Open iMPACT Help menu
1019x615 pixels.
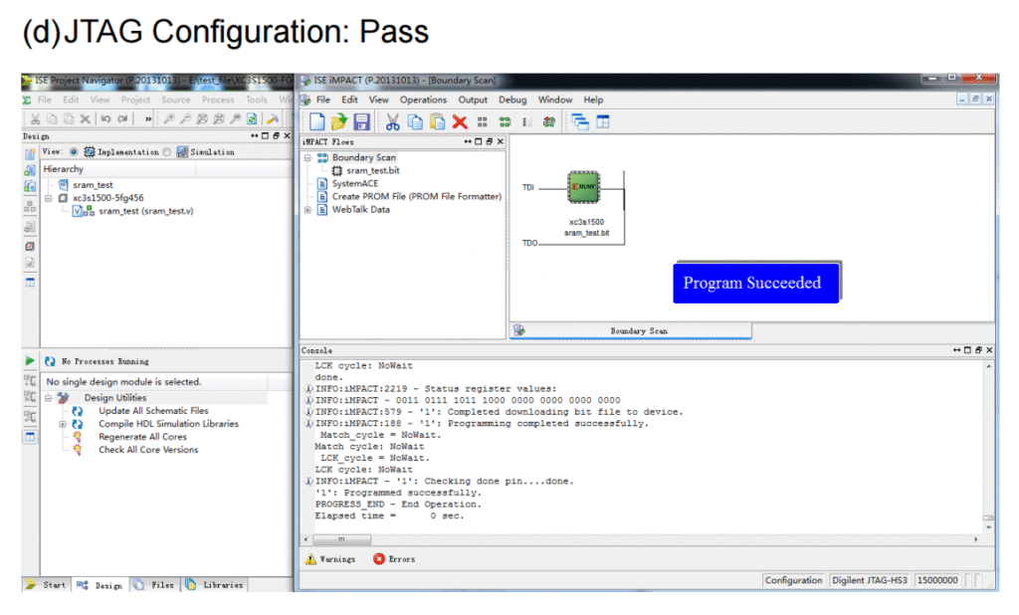tap(593, 101)
